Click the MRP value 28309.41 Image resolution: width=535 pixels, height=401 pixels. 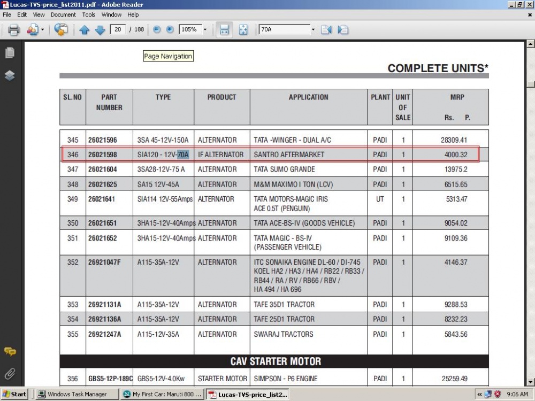click(x=454, y=140)
